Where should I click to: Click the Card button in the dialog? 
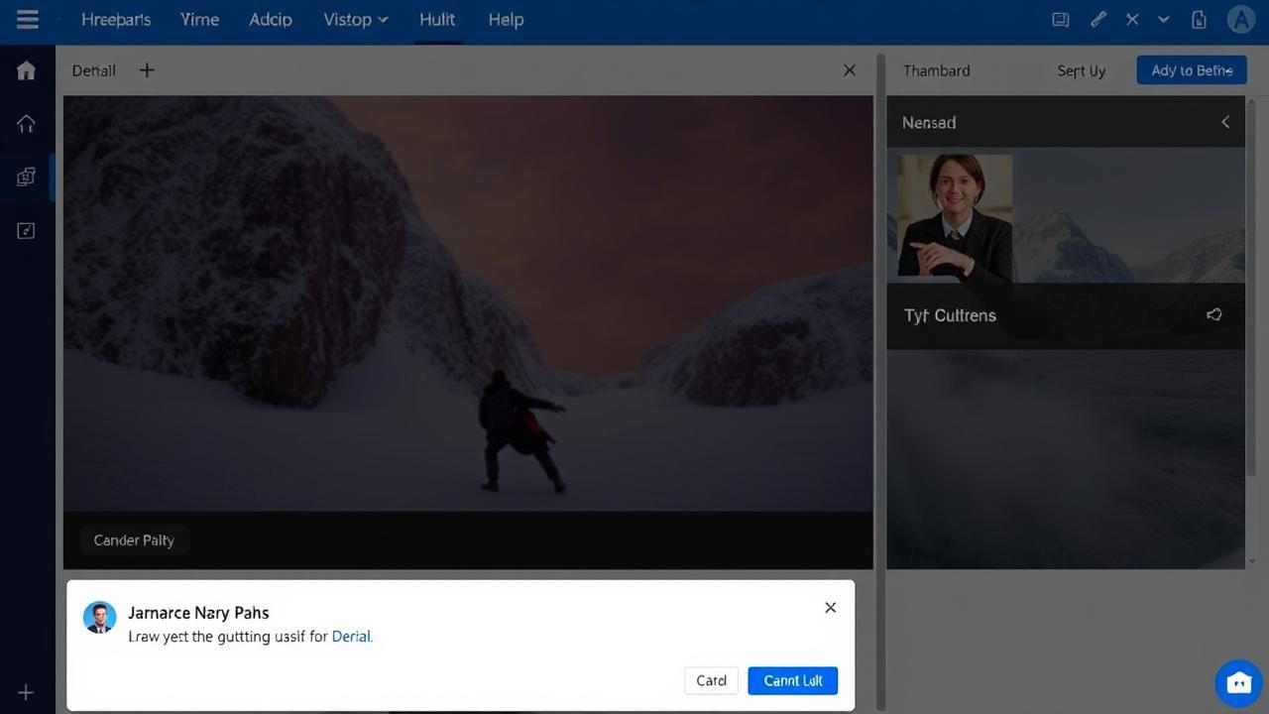[x=711, y=680]
